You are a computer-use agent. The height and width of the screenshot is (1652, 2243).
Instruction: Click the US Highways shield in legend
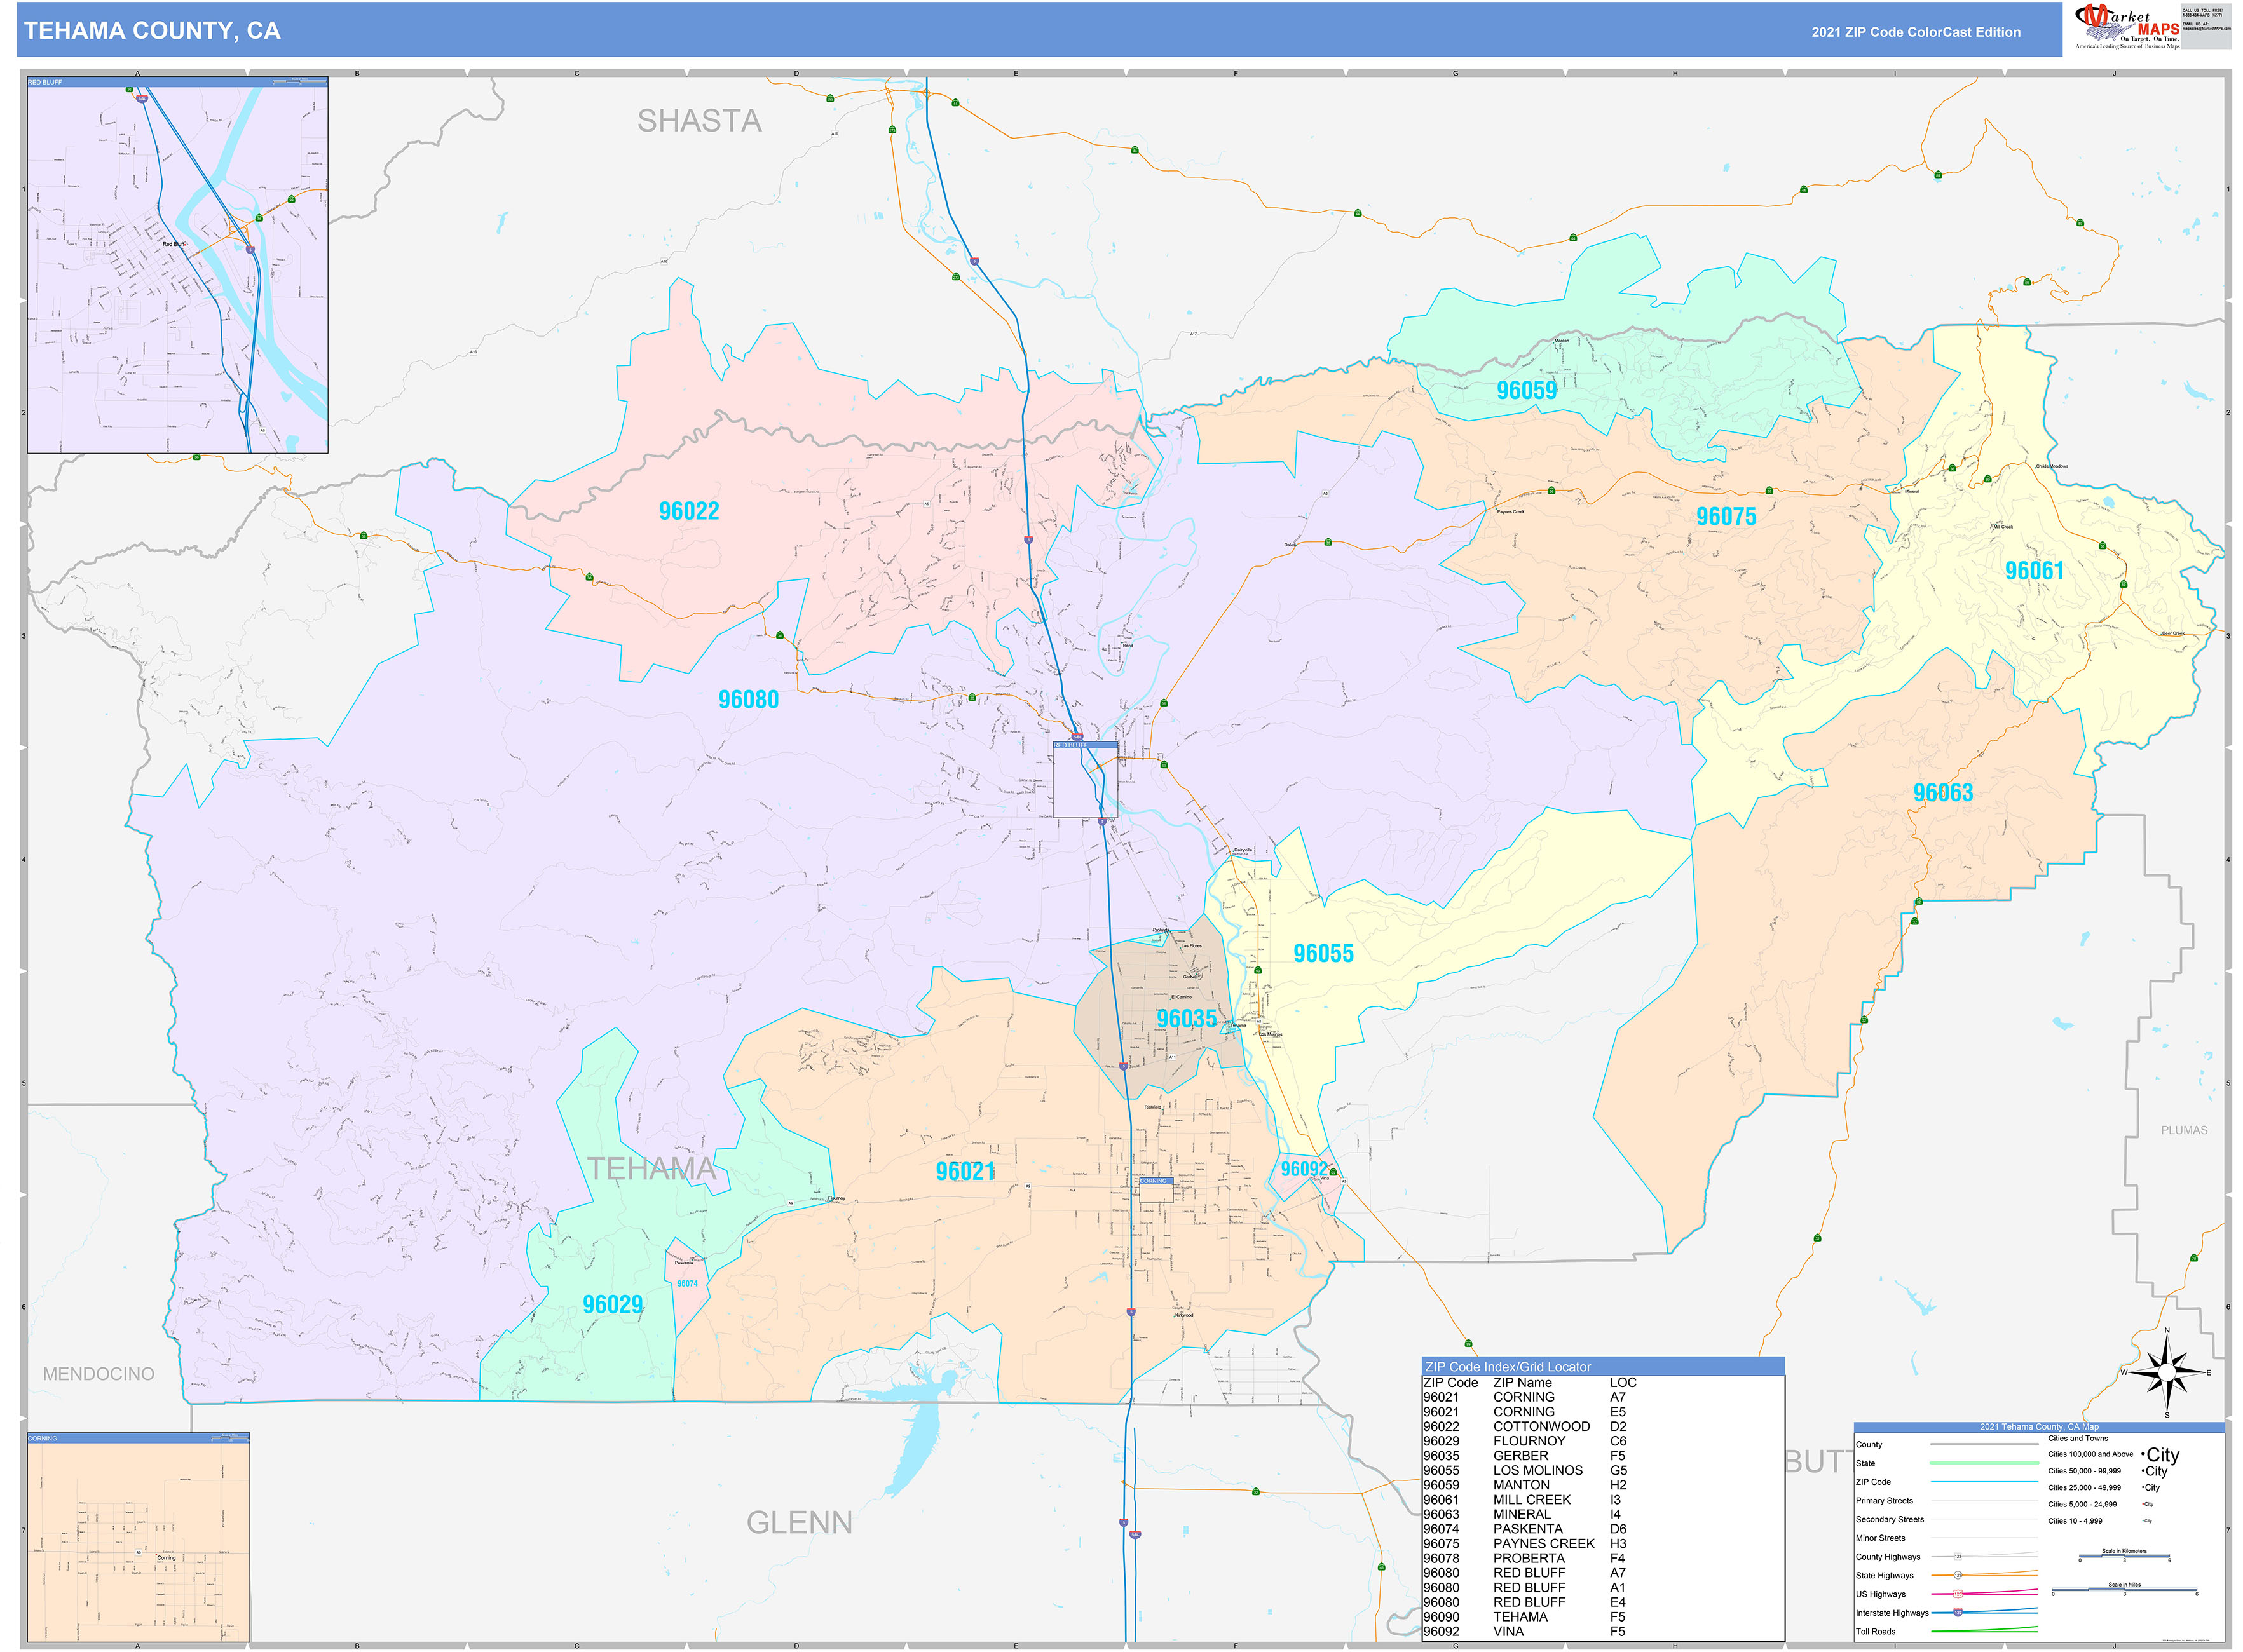pyautogui.click(x=1958, y=1594)
